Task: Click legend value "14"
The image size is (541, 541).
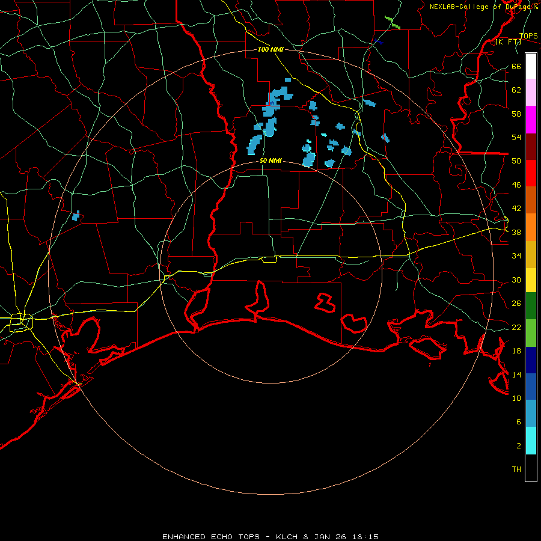Action: pyautogui.click(x=516, y=374)
